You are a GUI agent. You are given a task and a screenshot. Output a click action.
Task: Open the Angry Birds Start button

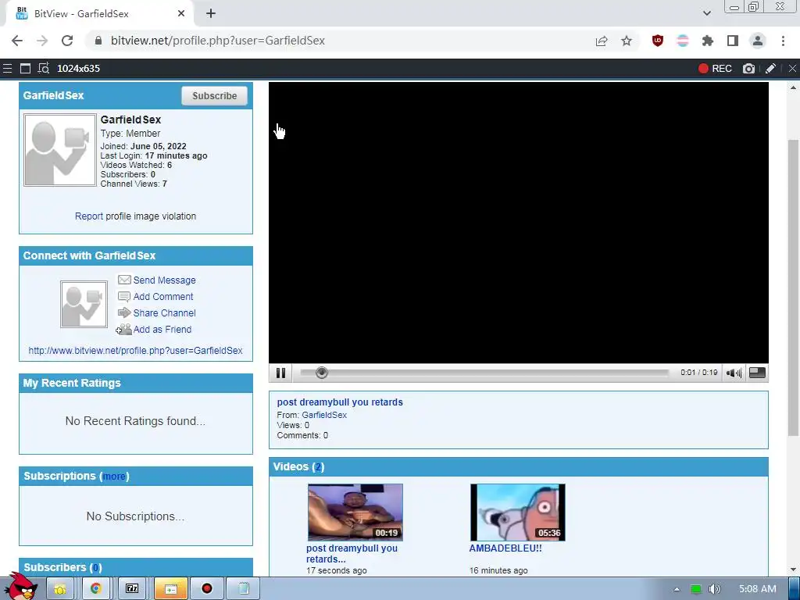[x=20, y=587]
